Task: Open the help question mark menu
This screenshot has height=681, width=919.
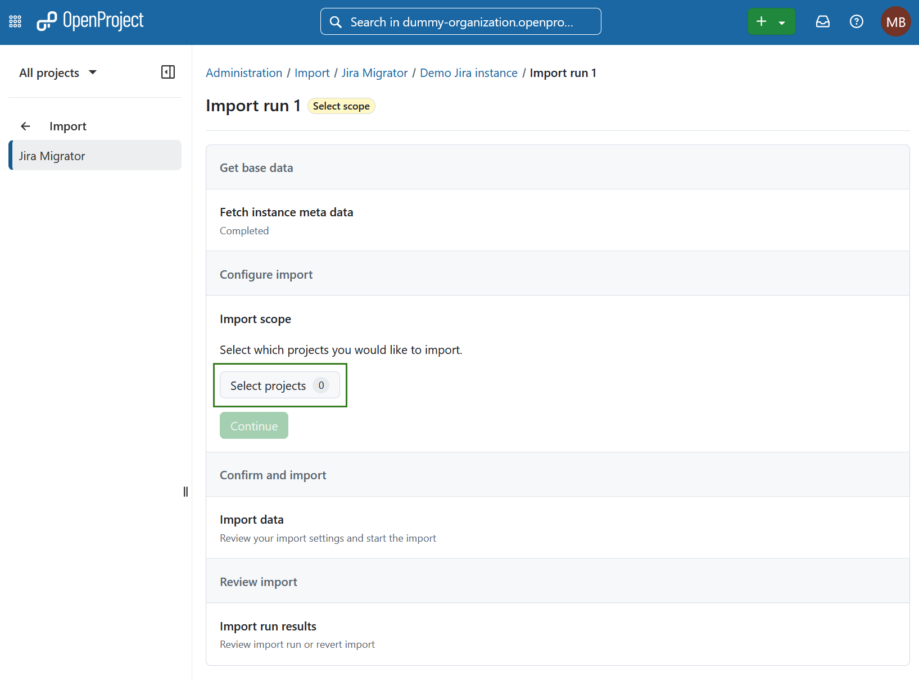Action: (857, 21)
